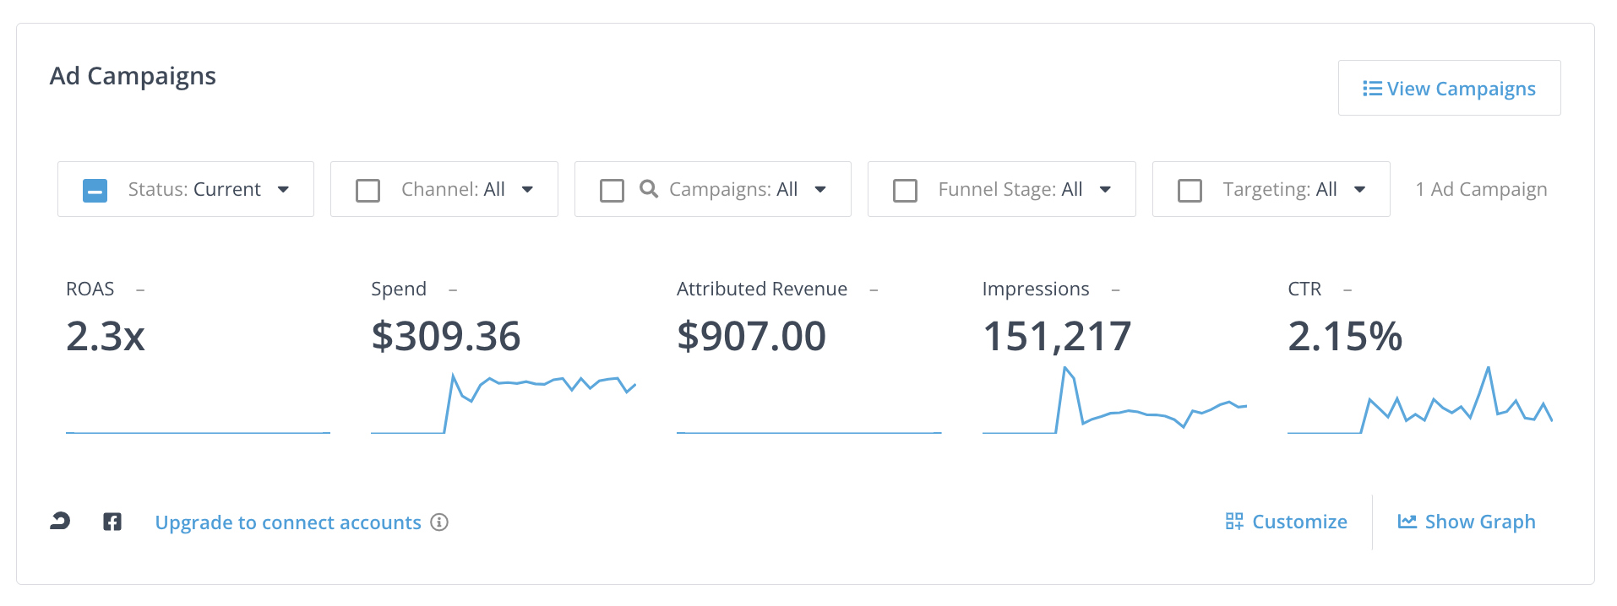Click the Customize grid icon
The height and width of the screenshot is (606, 1617).
[1234, 522]
